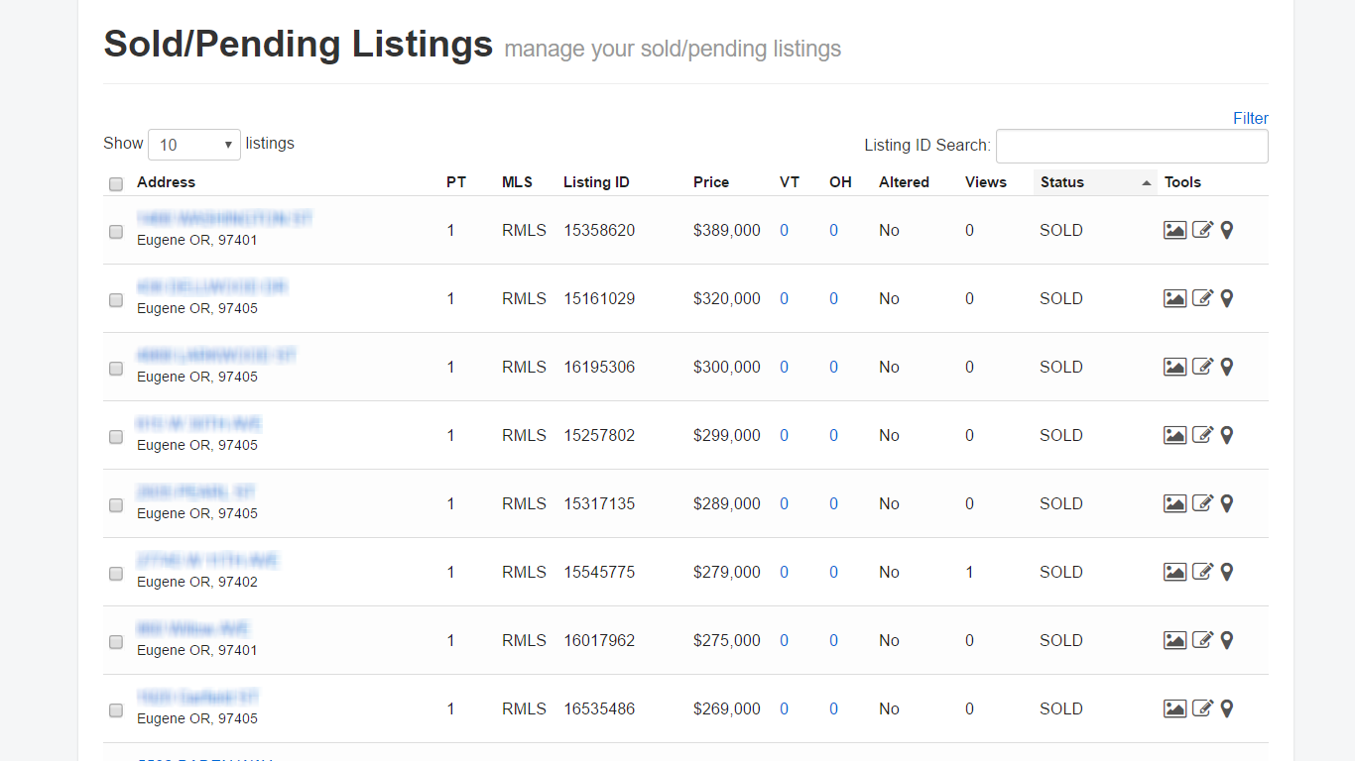Edit listing 16535486 with pencil icon

[1202, 708]
